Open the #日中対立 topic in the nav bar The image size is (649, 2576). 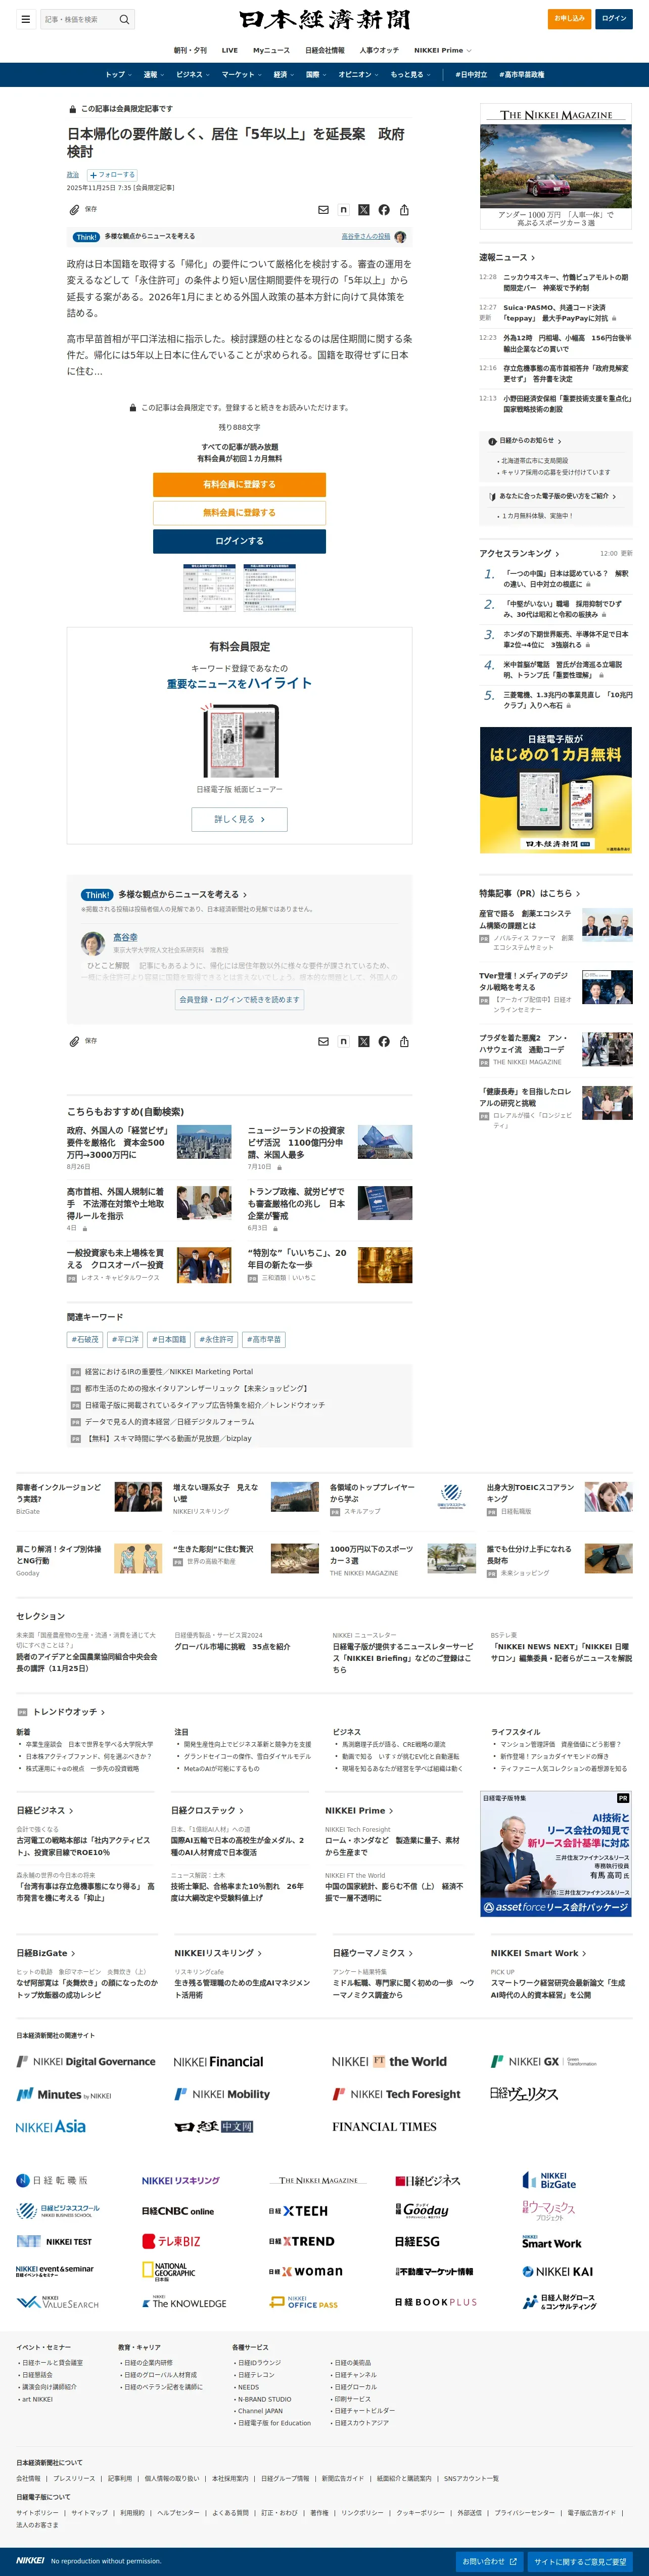471,75
